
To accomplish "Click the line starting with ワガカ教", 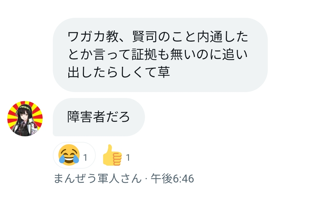I will (x=158, y=37).
